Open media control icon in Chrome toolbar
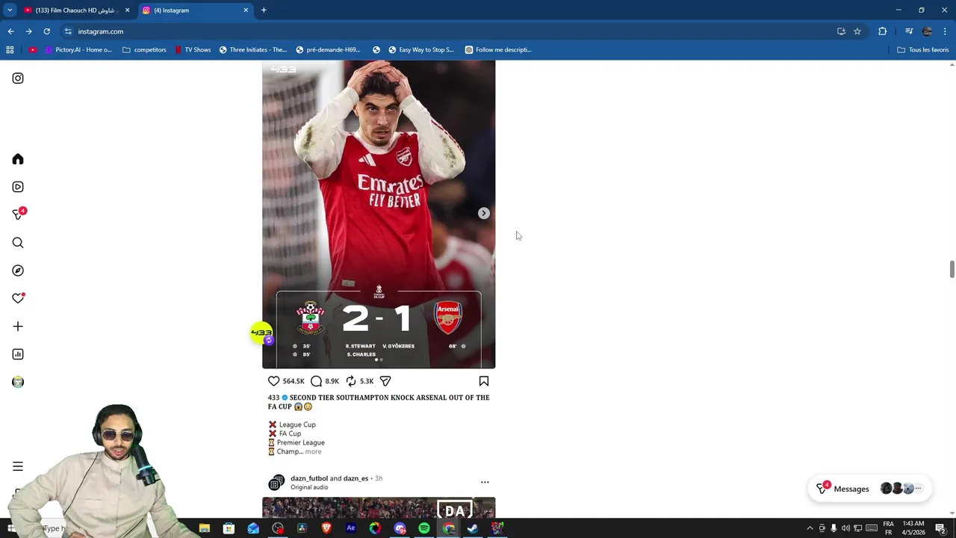The height and width of the screenshot is (538, 956). tap(909, 31)
